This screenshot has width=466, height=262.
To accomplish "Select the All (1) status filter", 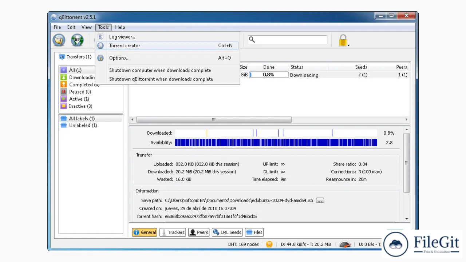I will (91, 70).
